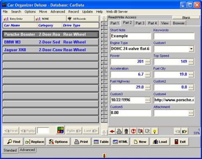Viewport: 202px width, 159px height.
Task: Jump to letter A in index
Action: [x=104, y=24]
